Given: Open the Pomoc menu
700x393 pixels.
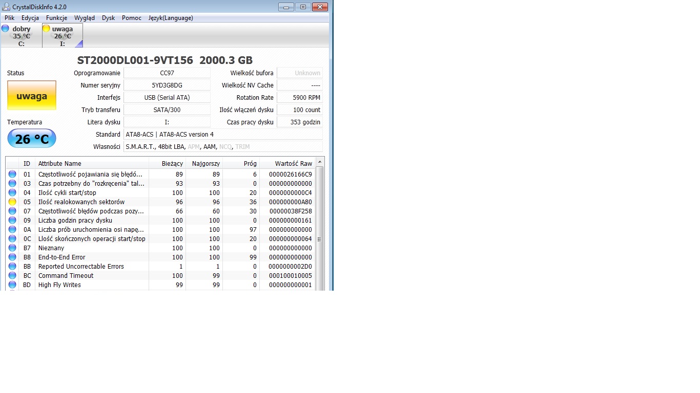Looking at the screenshot, I should click(132, 18).
